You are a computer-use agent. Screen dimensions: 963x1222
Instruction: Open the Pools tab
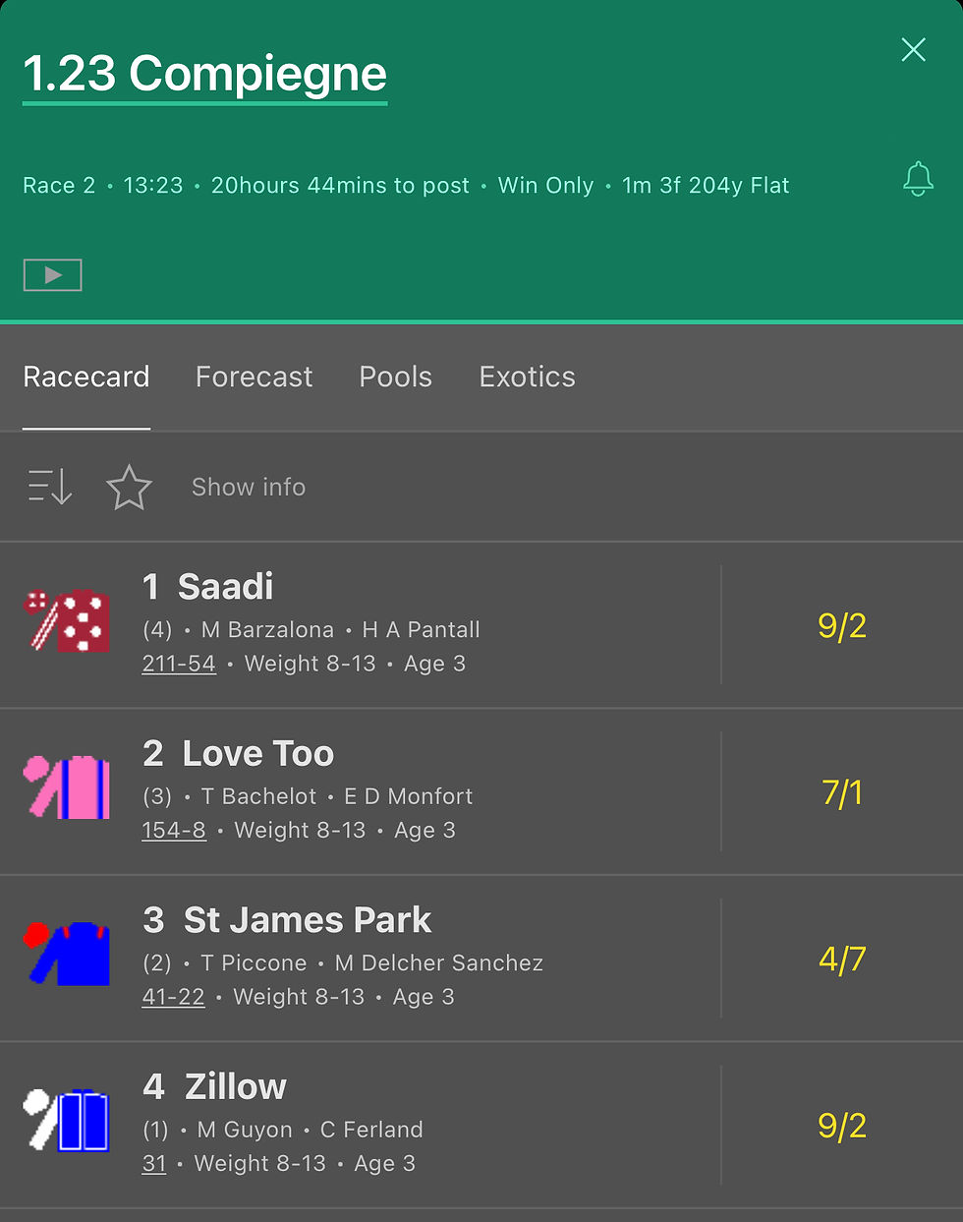[395, 377]
